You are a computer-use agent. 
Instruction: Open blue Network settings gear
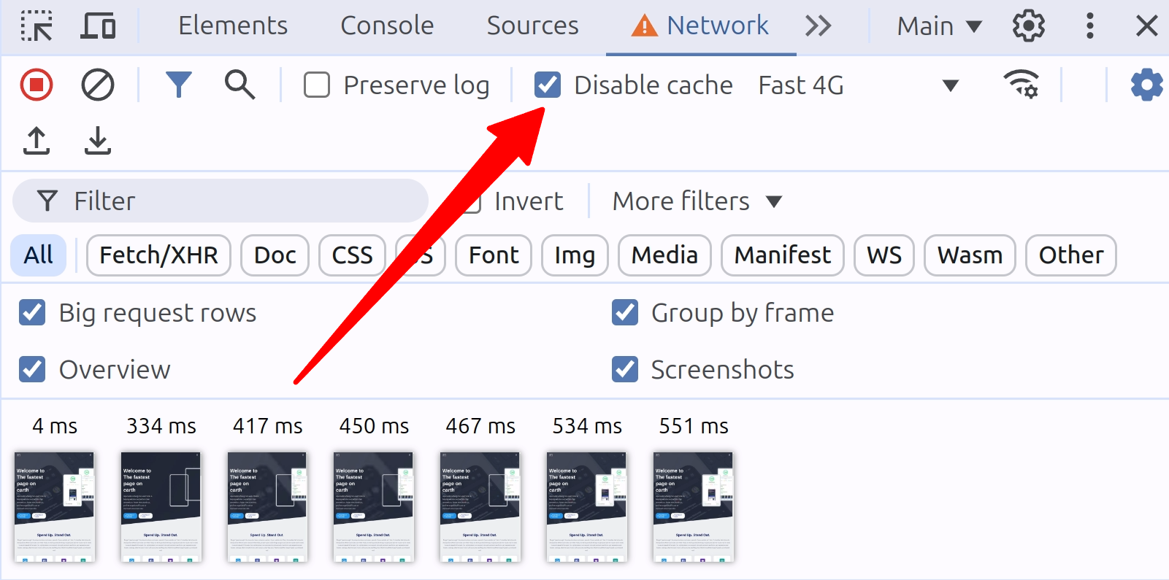pos(1146,85)
